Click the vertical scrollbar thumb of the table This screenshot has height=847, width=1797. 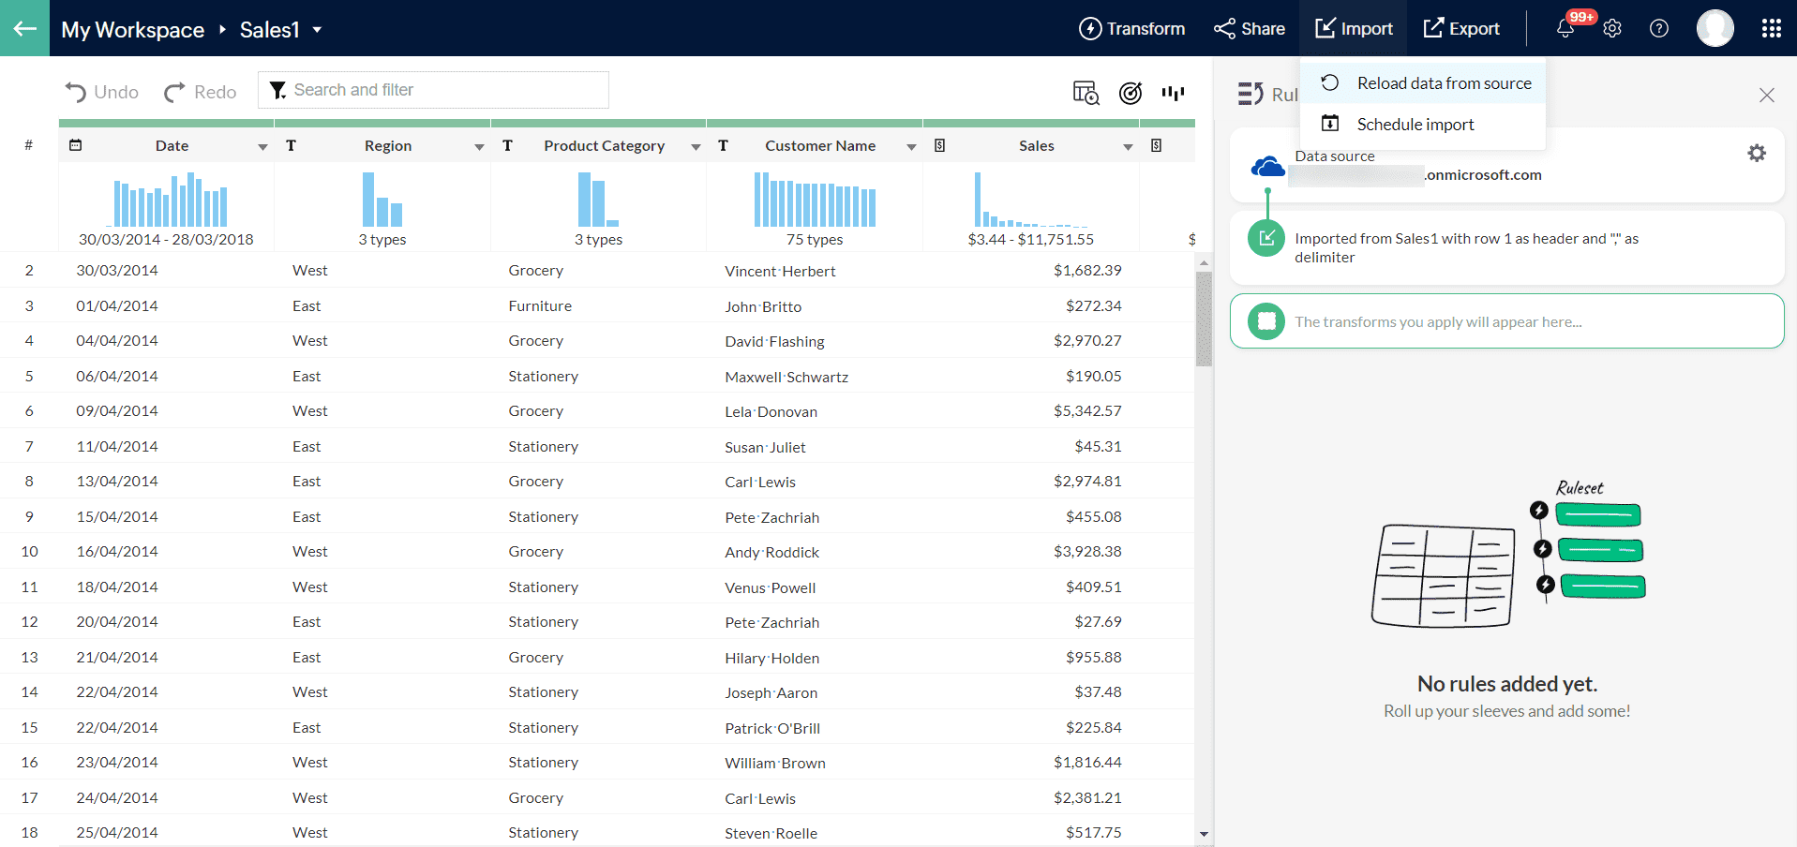point(1204,319)
